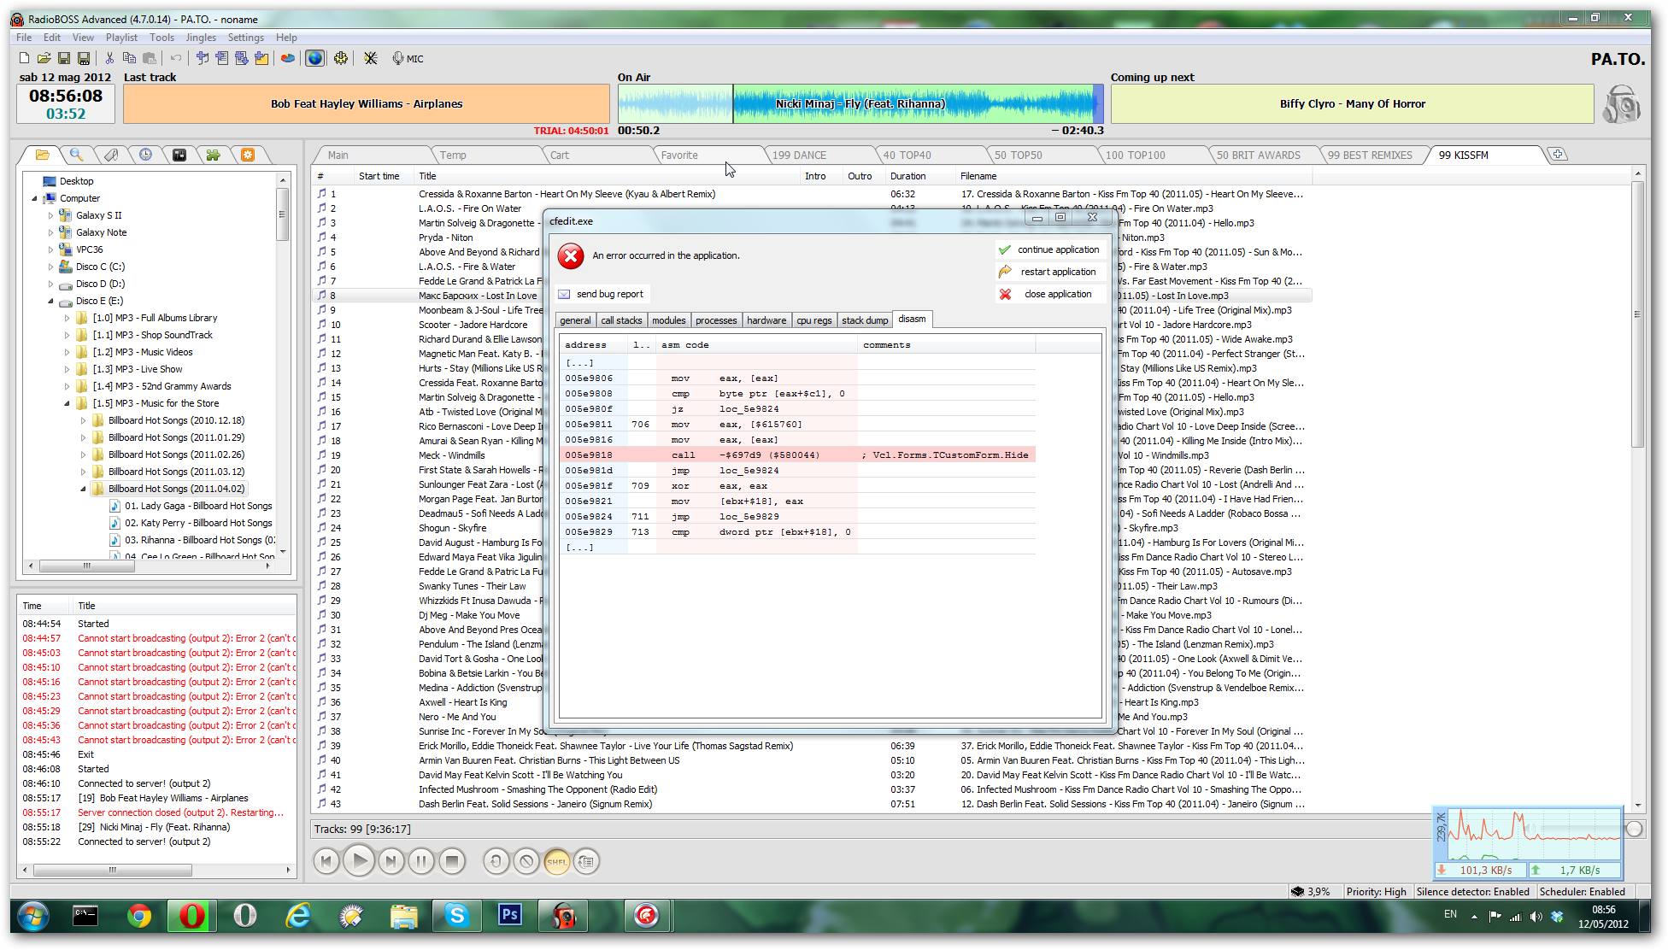Expand the VPC36 tree node
Screen dimensions: 1668x950
(50, 249)
